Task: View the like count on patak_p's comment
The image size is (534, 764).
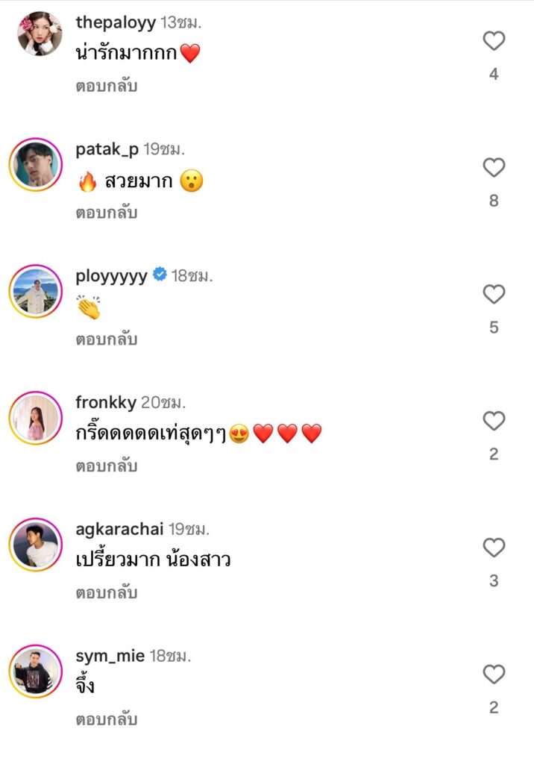Action: click(x=494, y=201)
